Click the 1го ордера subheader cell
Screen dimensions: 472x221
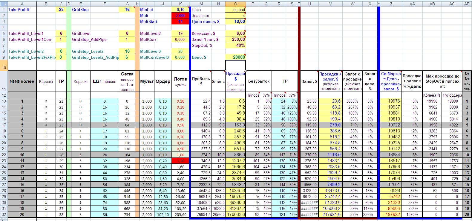coord(452,95)
